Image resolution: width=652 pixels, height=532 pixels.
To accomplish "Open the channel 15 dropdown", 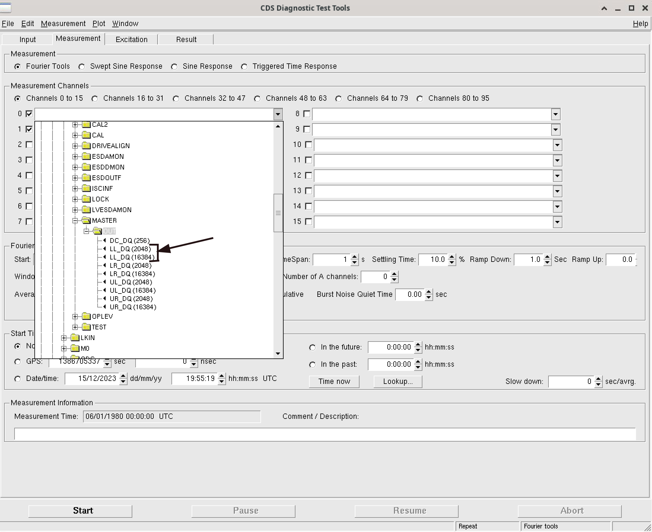I will [x=557, y=222].
